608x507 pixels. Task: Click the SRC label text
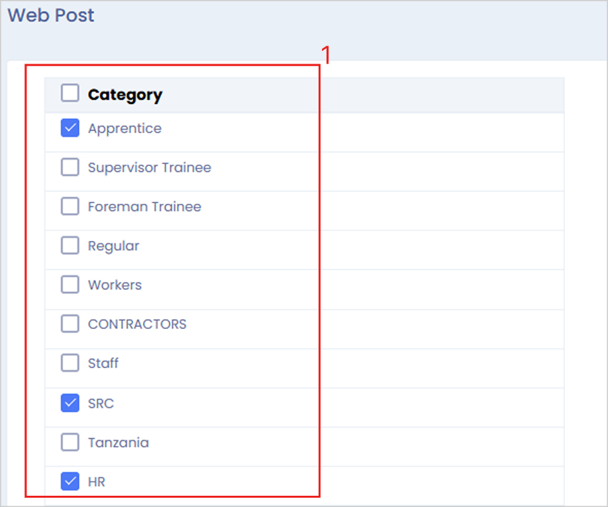click(101, 403)
